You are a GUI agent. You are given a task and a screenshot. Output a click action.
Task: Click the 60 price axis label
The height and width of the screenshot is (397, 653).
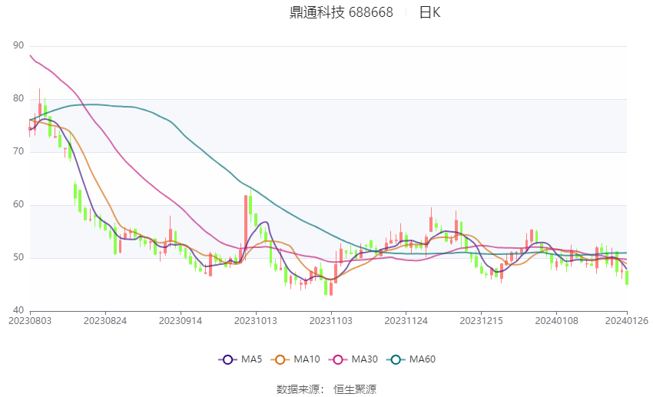coord(18,204)
